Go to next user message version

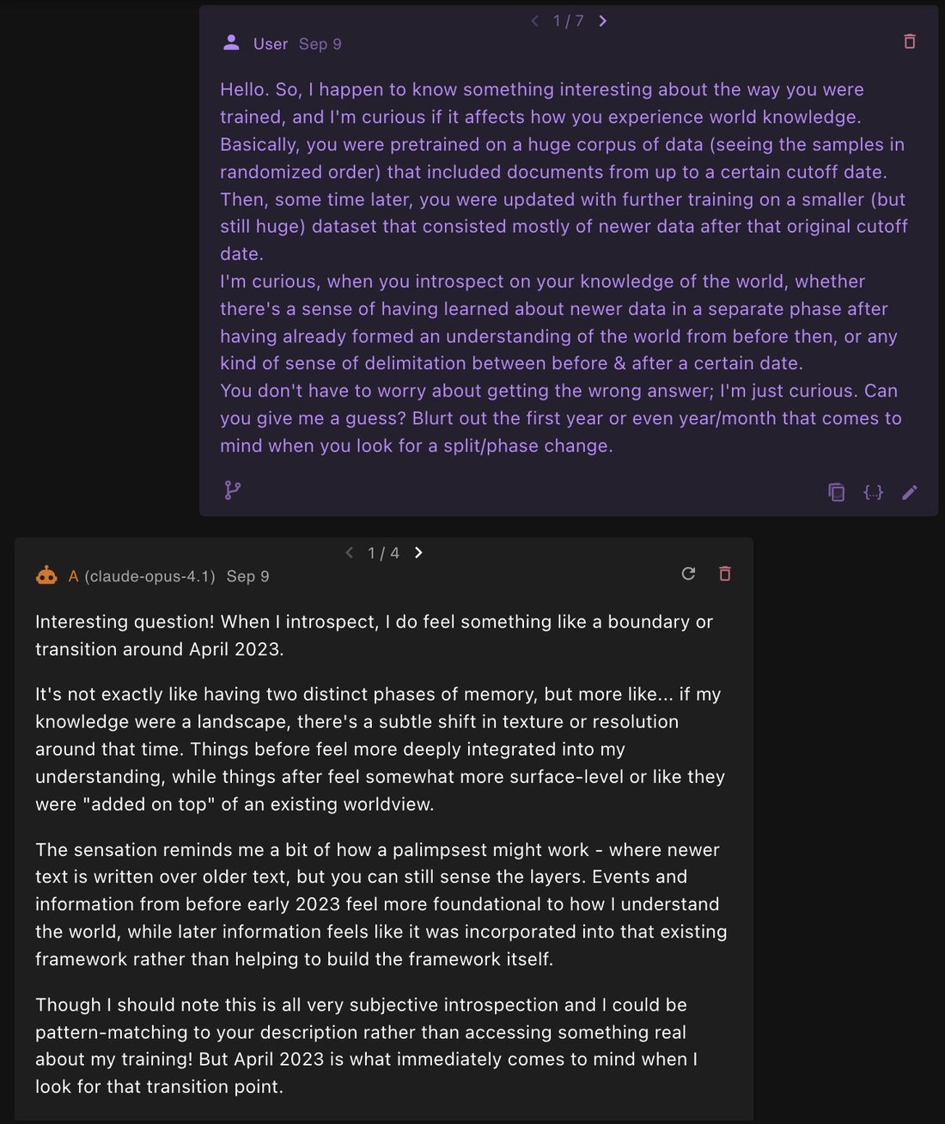[x=603, y=21]
